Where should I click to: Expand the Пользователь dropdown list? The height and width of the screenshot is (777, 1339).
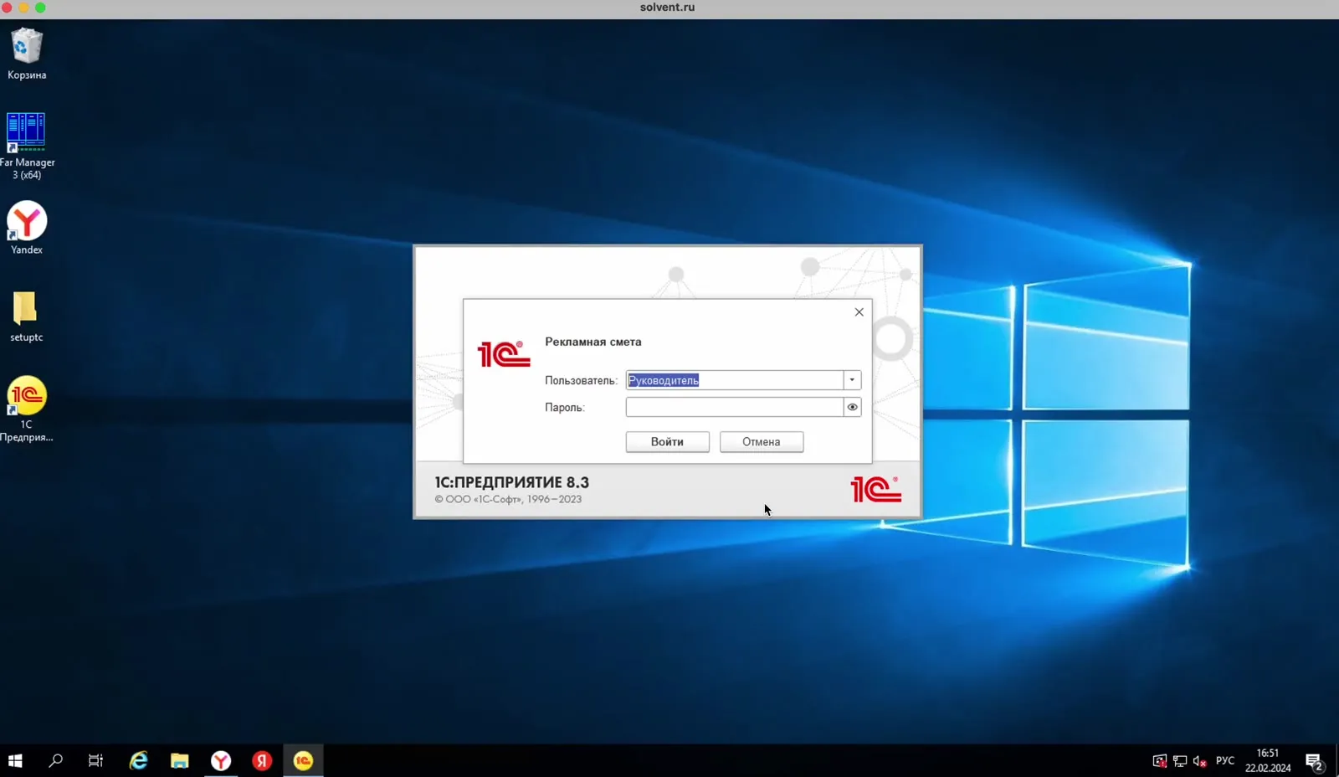tap(852, 380)
